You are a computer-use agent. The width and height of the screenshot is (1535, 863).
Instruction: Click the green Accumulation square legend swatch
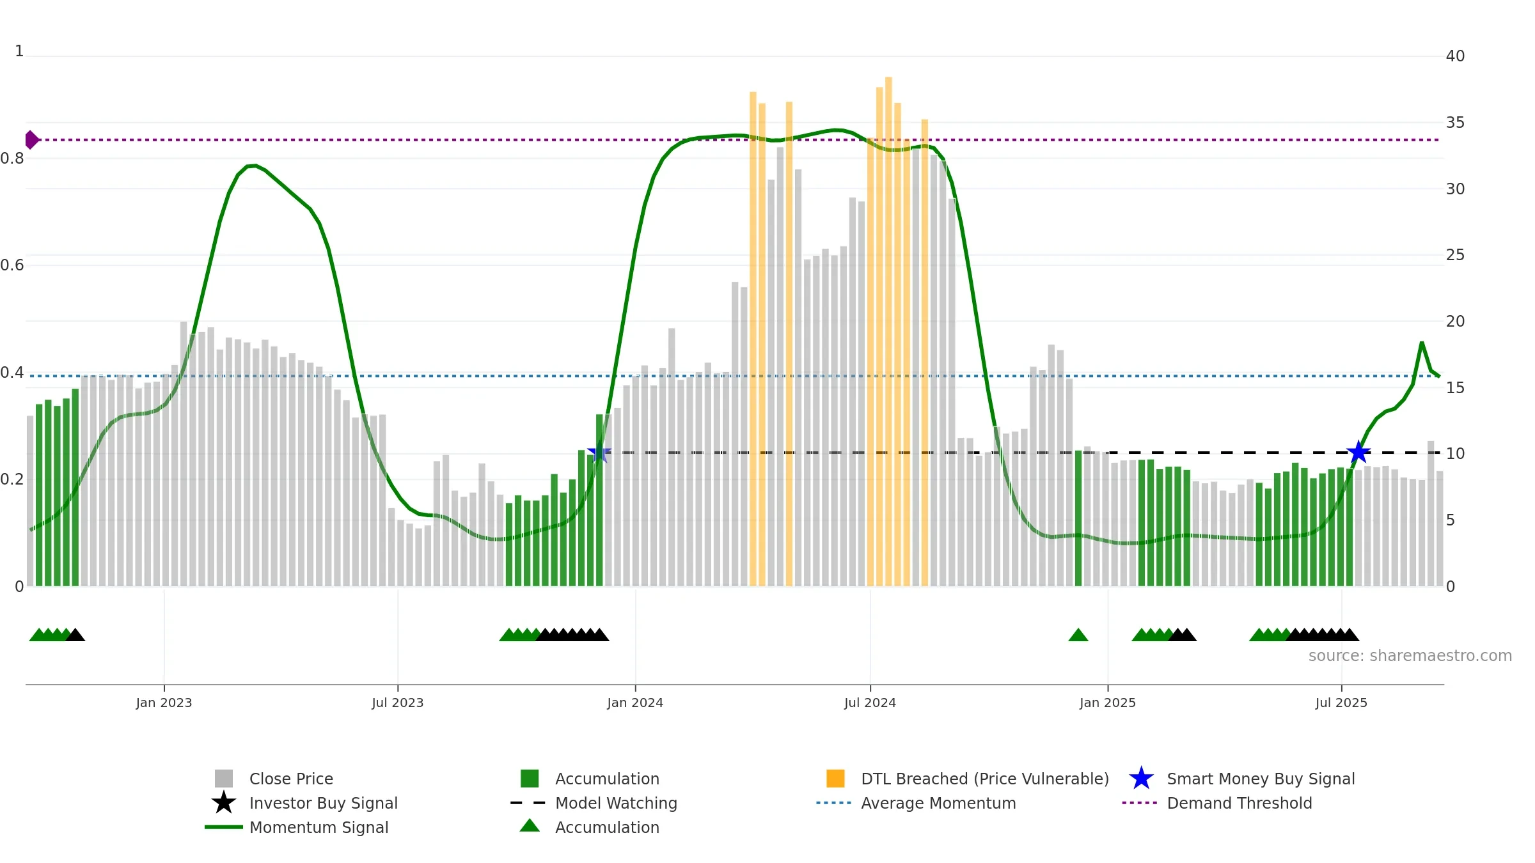click(530, 779)
